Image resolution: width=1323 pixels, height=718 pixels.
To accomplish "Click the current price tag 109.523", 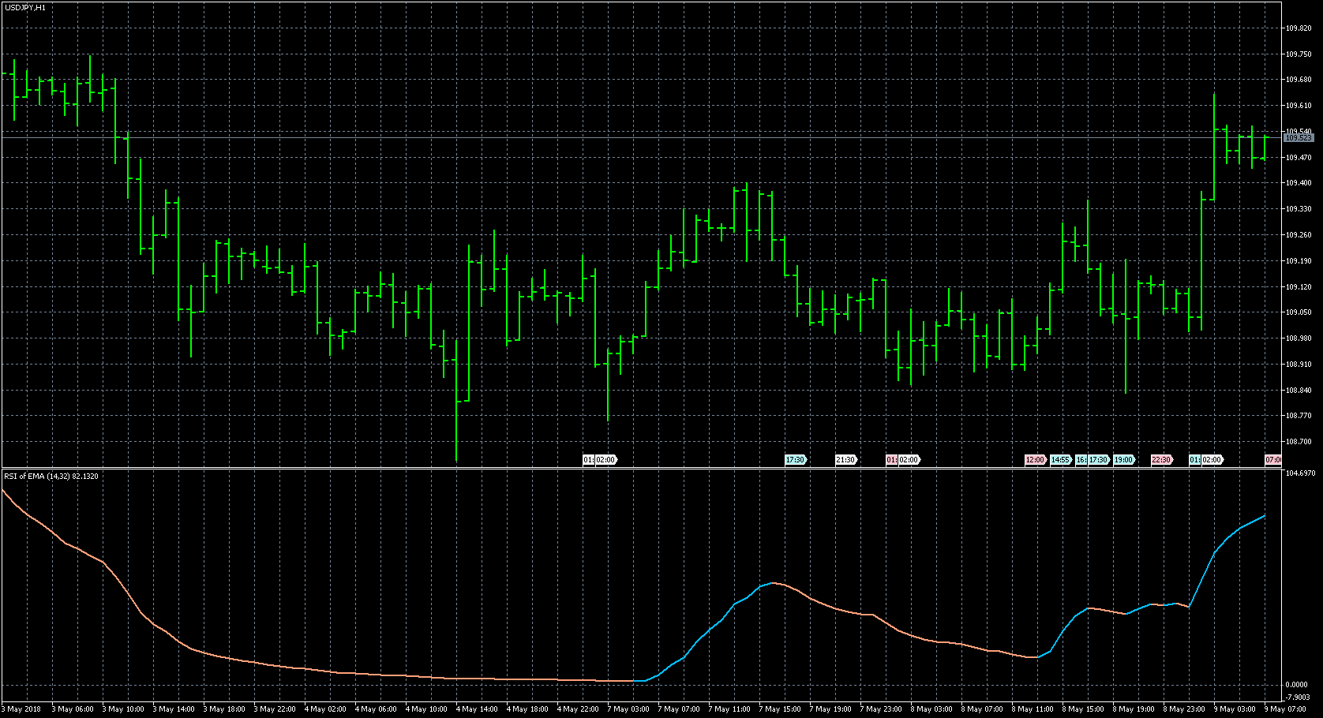I will tap(1299, 138).
